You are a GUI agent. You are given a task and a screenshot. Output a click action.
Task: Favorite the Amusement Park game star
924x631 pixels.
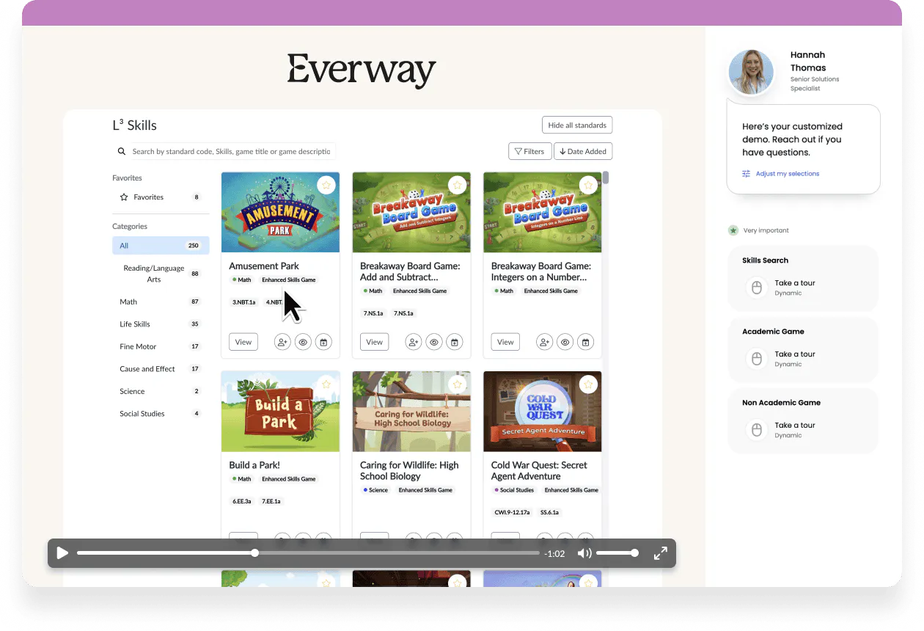point(326,185)
